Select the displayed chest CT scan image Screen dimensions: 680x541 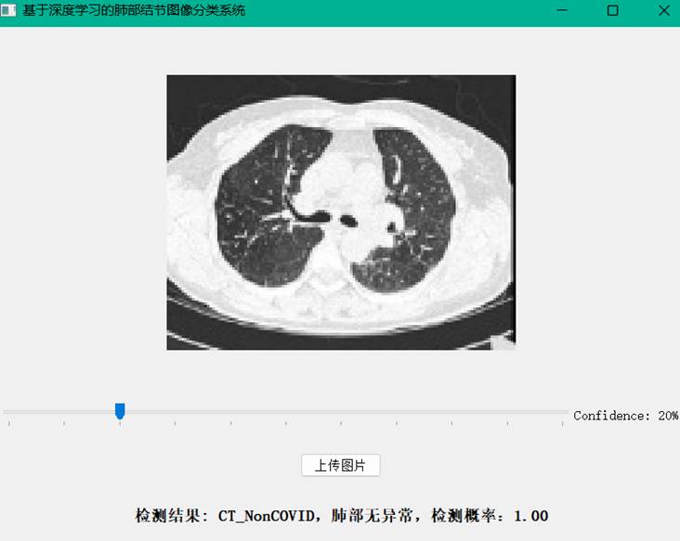[x=341, y=213]
